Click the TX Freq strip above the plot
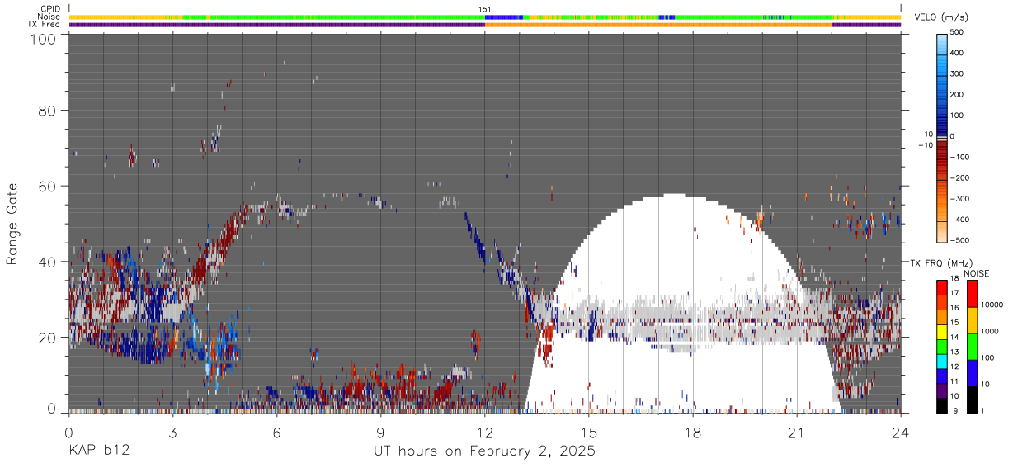1013x468 pixels. pyautogui.click(x=485, y=25)
